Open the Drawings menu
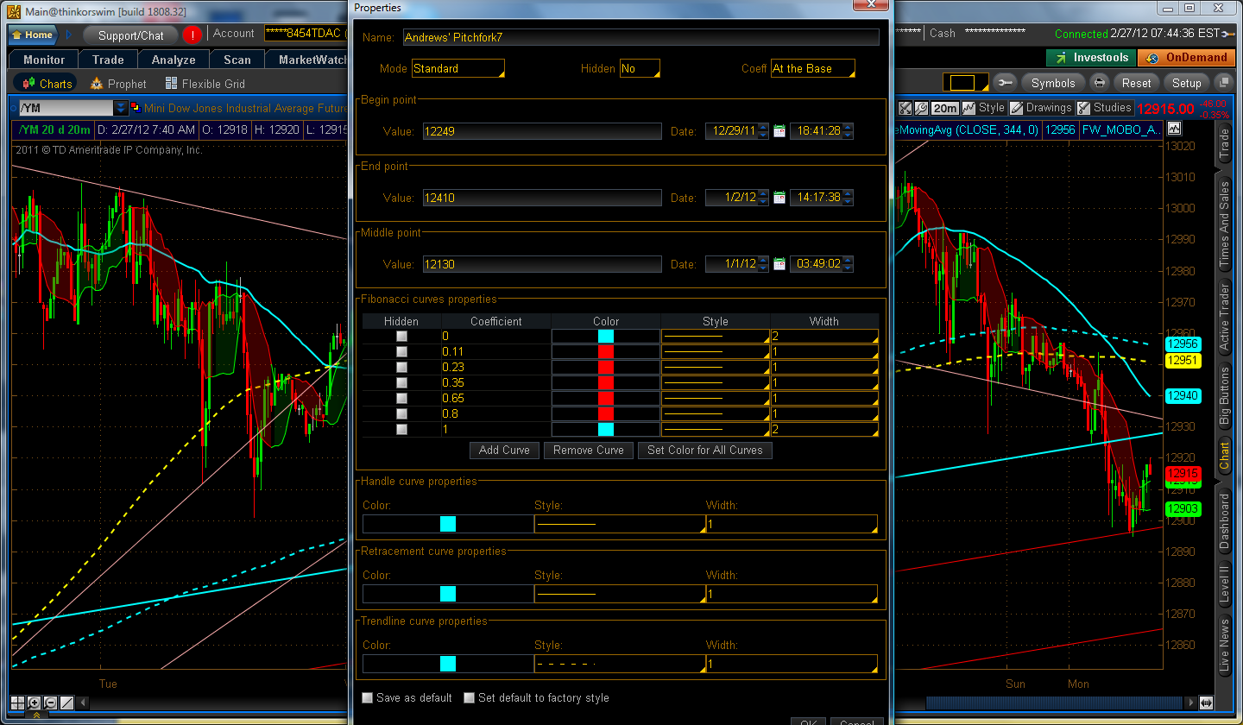 (x=1042, y=108)
